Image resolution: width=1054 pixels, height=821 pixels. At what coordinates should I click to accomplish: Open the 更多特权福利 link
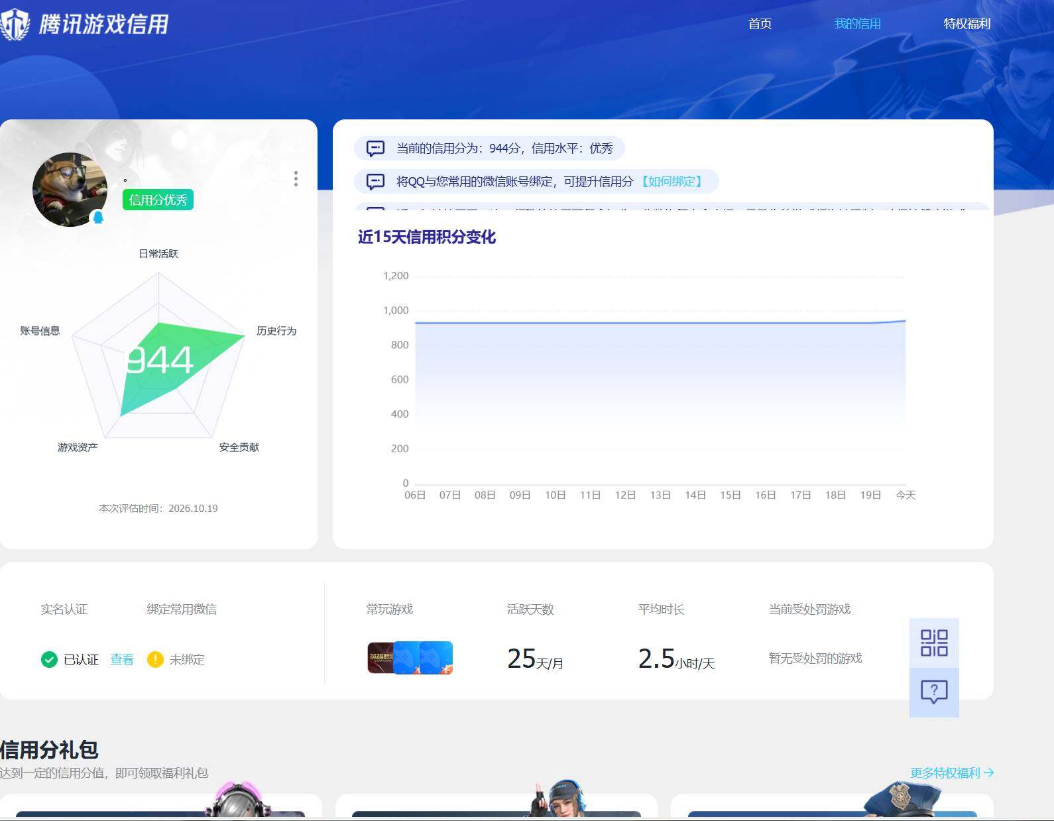(952, 773)
